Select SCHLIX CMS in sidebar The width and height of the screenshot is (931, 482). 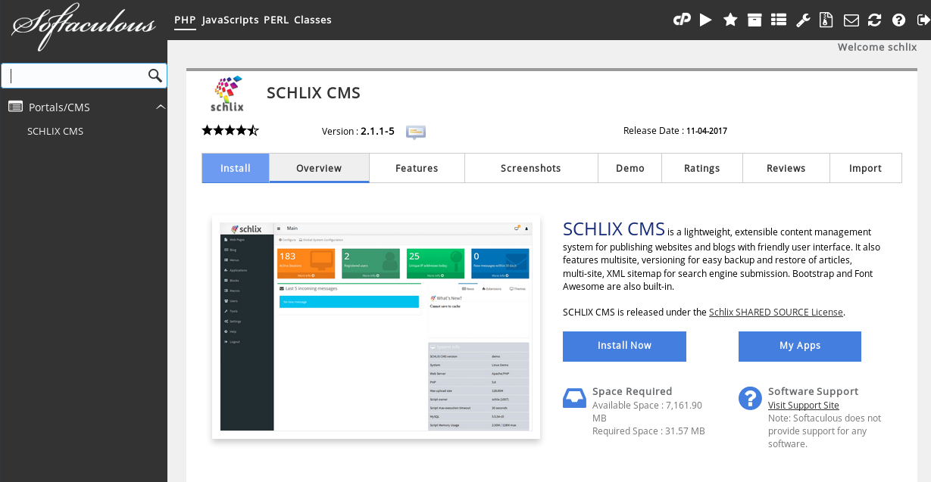[55, 131]
